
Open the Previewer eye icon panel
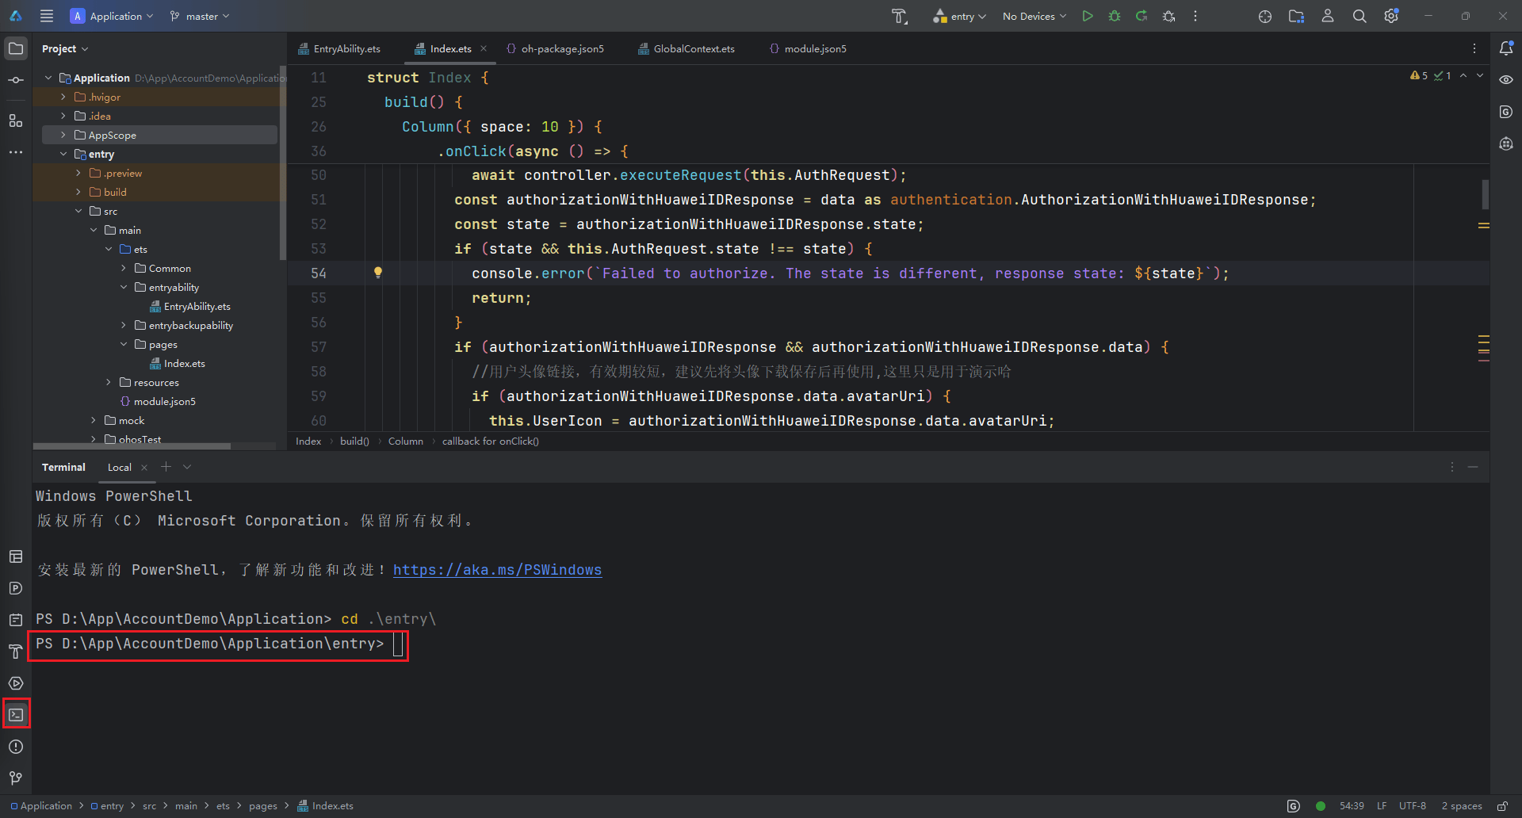pyautogui.click(x=1506, y=80)
